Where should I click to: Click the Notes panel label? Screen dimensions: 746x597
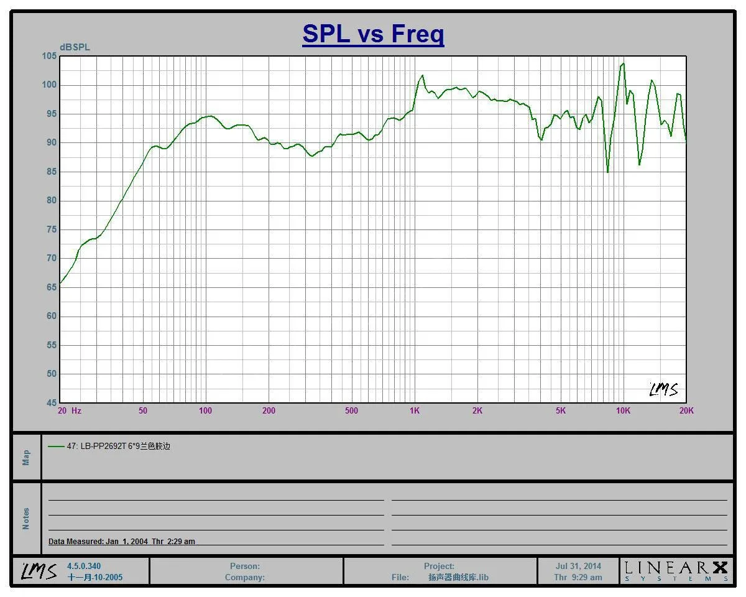(x=26, y=519)
